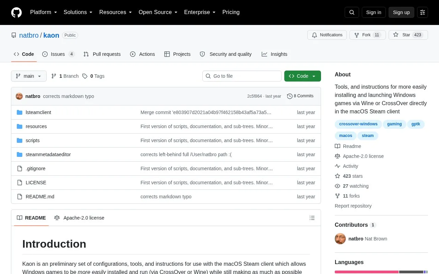Open the Projects tab
This screenshot has height=274, width=439.
tap(177, 54)
